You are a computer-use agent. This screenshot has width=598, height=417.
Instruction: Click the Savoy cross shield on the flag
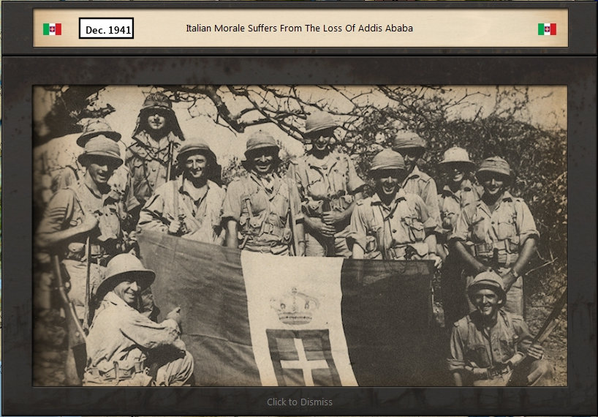[x=303, y=356]
